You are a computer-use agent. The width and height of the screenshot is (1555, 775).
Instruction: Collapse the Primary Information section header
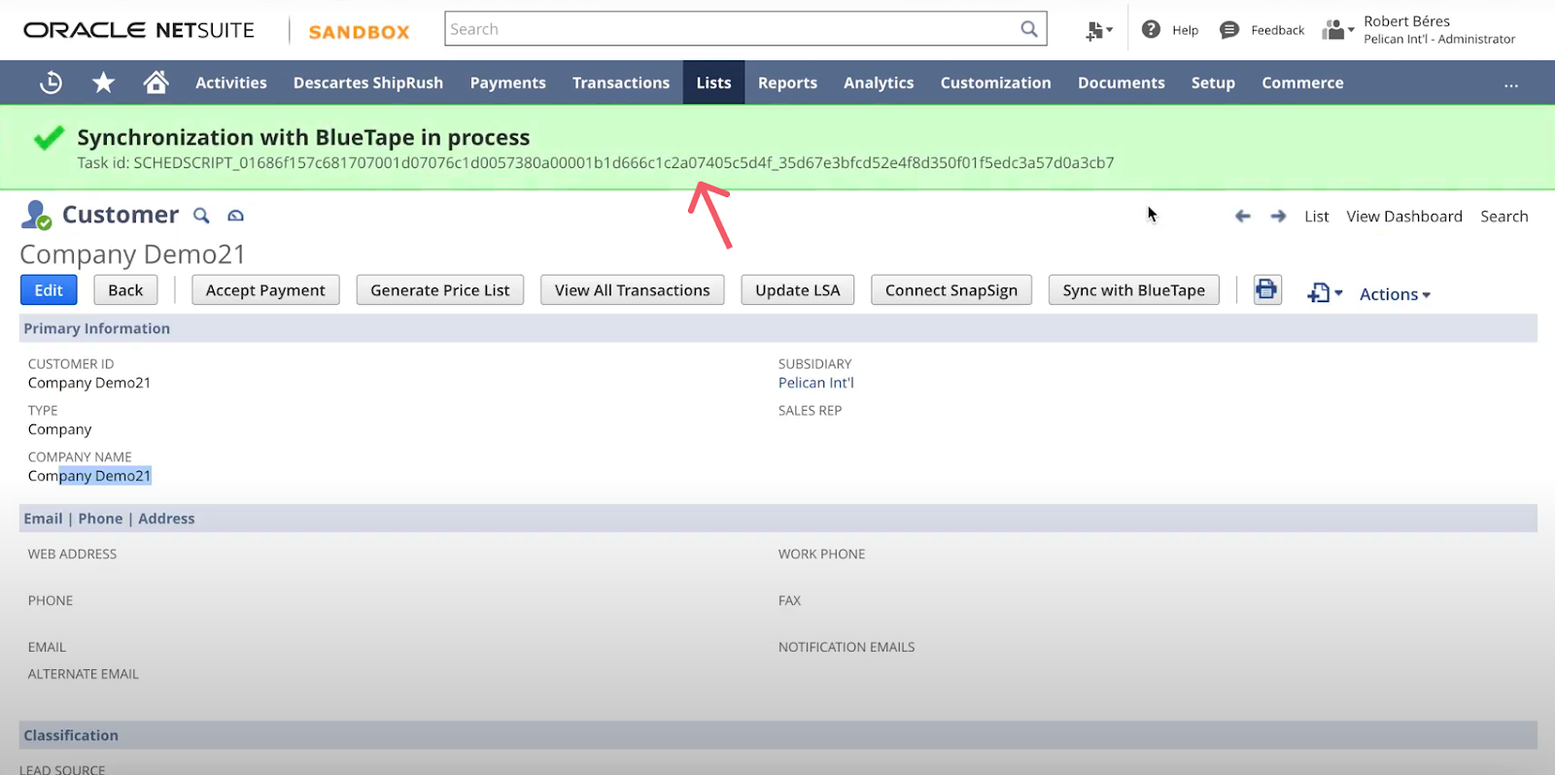778,328
